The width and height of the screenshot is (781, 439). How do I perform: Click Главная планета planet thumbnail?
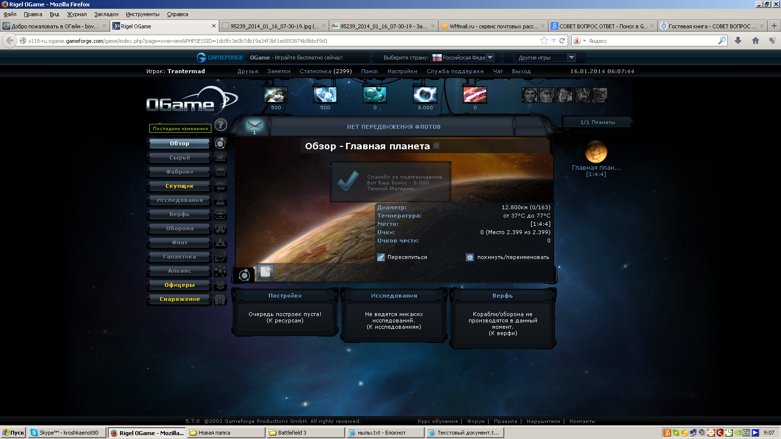pyautogui.click(x=596, y=152)
